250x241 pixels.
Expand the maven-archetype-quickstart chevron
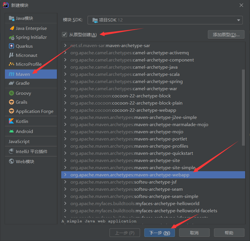click(65, 153)
